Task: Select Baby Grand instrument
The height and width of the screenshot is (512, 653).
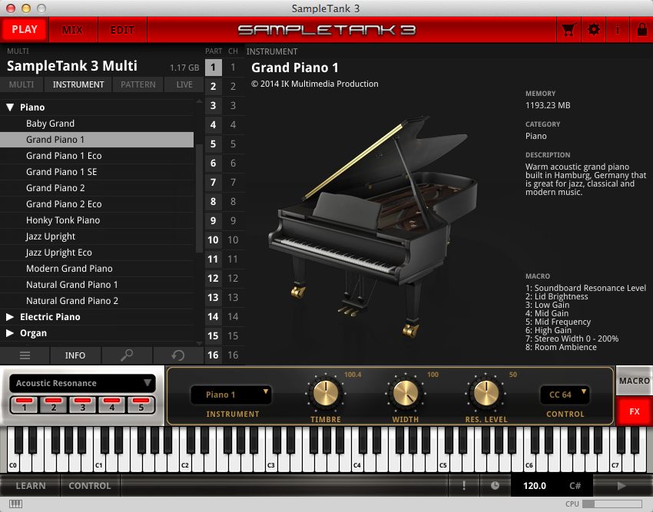Action: (x=97, y=124)
